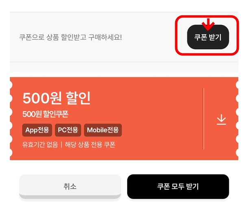Download the 500원 할인 coupon via arrow icon
This screenshot has width=248, height=223.
[x=221, y=119]
